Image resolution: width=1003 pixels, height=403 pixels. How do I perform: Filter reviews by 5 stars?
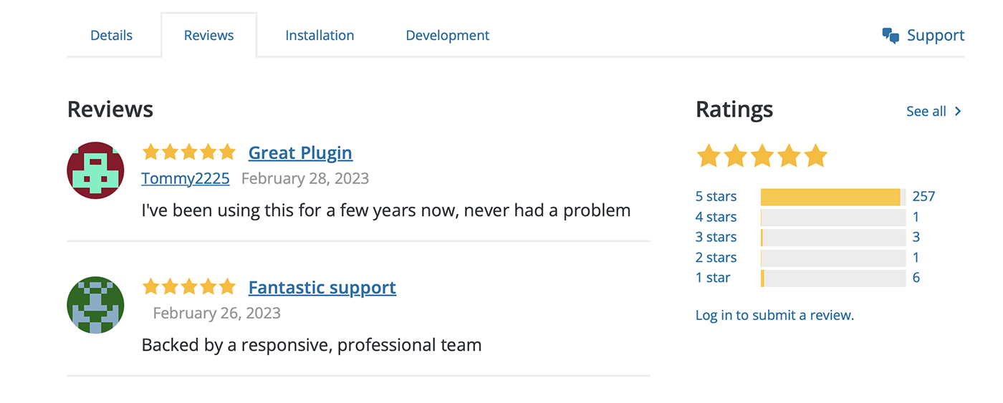pos(716,196)
